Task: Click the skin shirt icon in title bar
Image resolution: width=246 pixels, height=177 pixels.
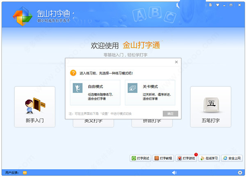Action: 217,5
